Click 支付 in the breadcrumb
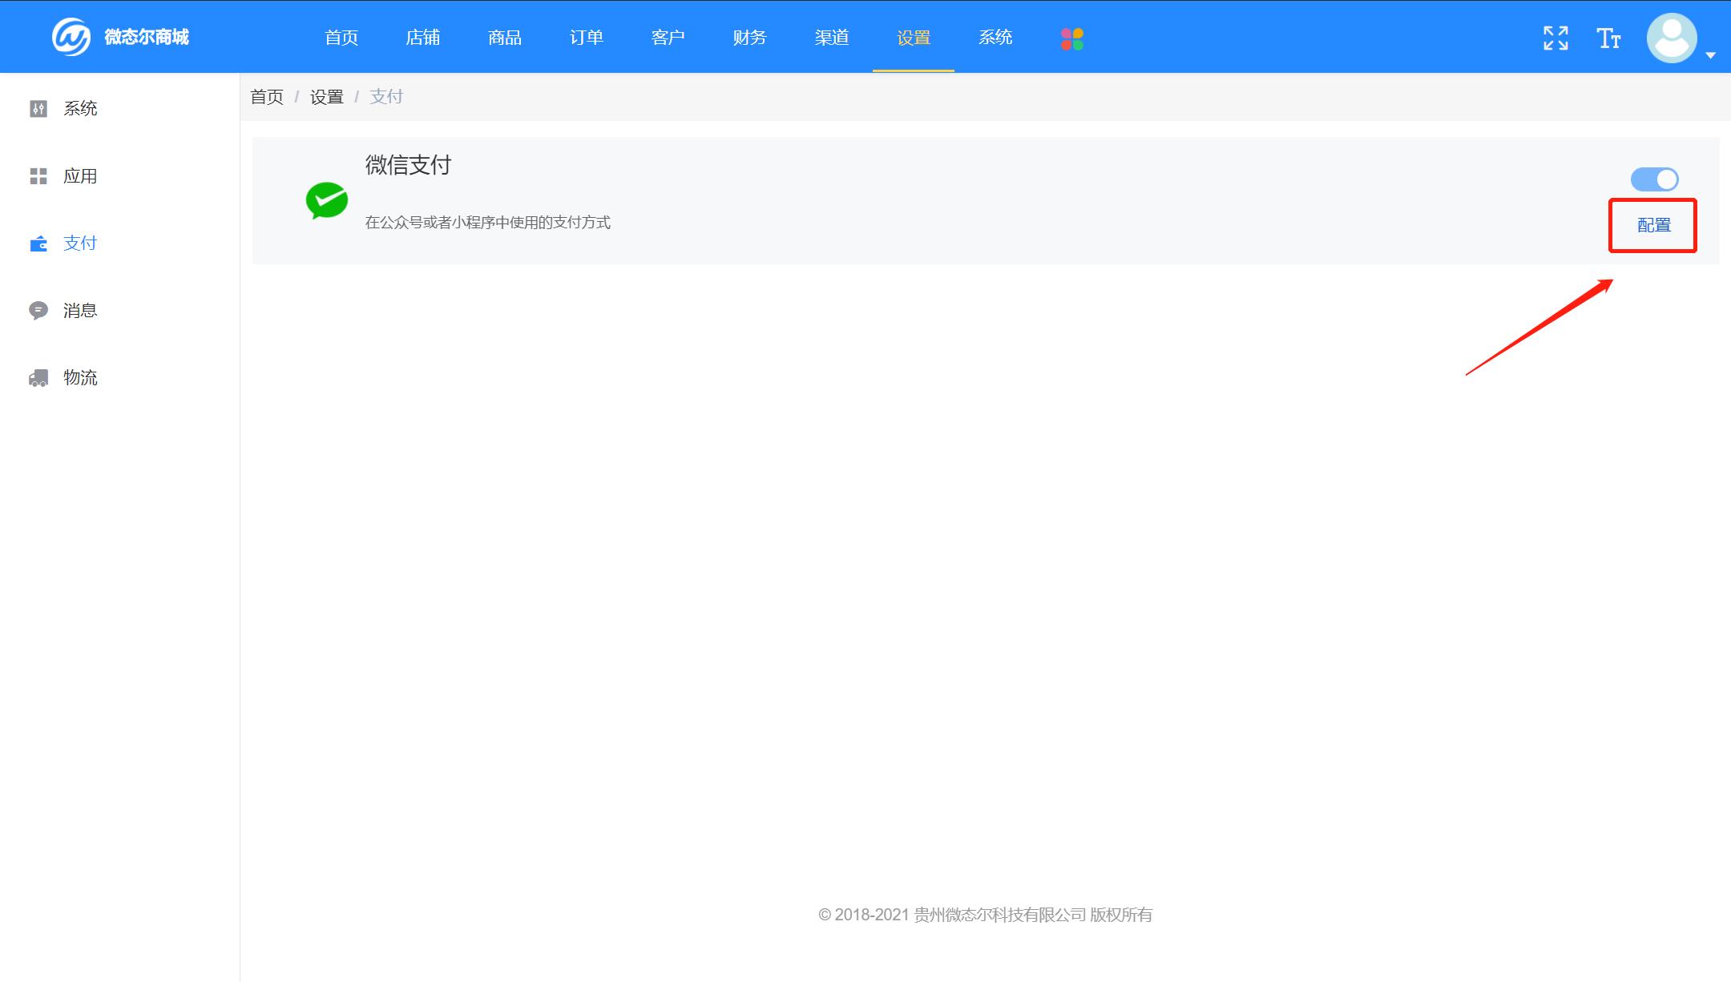The width and height of the screenshot is (1731, 982). [x=386, y=97]
